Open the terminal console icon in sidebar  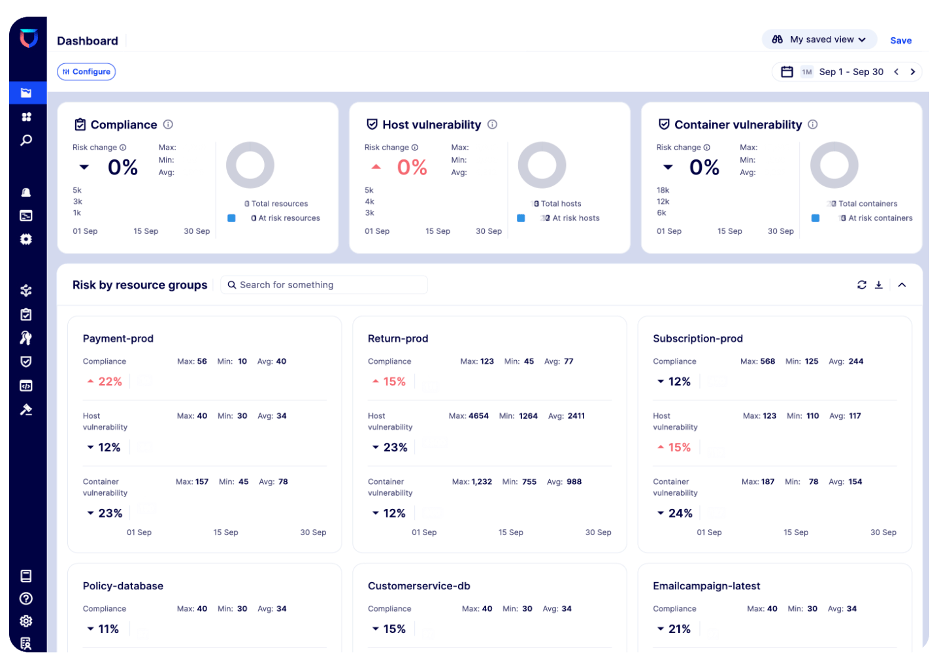[26, 216]
